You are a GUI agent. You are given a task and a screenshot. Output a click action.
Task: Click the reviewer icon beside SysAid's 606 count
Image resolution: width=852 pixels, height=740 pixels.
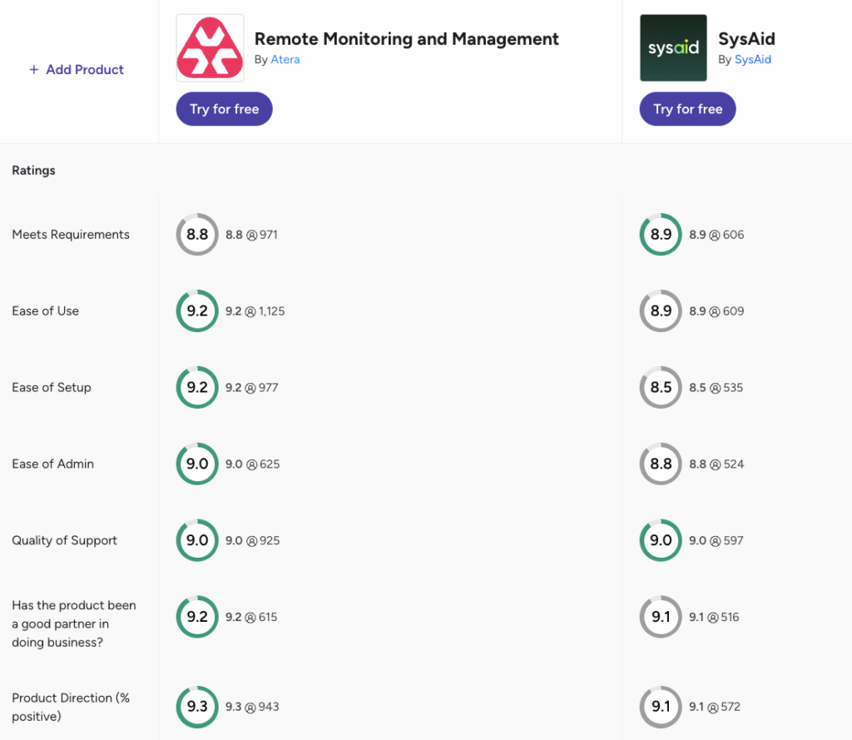[715, 236]
